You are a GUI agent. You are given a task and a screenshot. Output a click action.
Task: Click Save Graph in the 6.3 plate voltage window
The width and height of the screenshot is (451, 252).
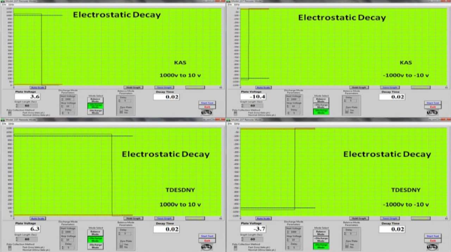click(164, 218)
